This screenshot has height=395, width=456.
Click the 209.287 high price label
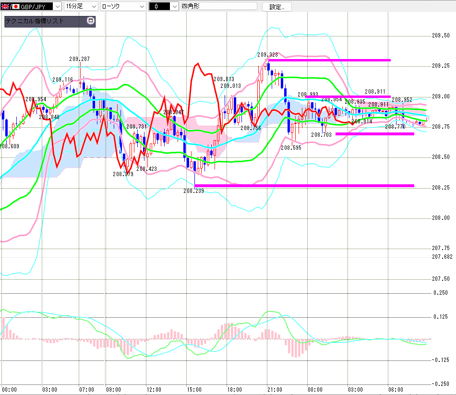click(79, 59)
